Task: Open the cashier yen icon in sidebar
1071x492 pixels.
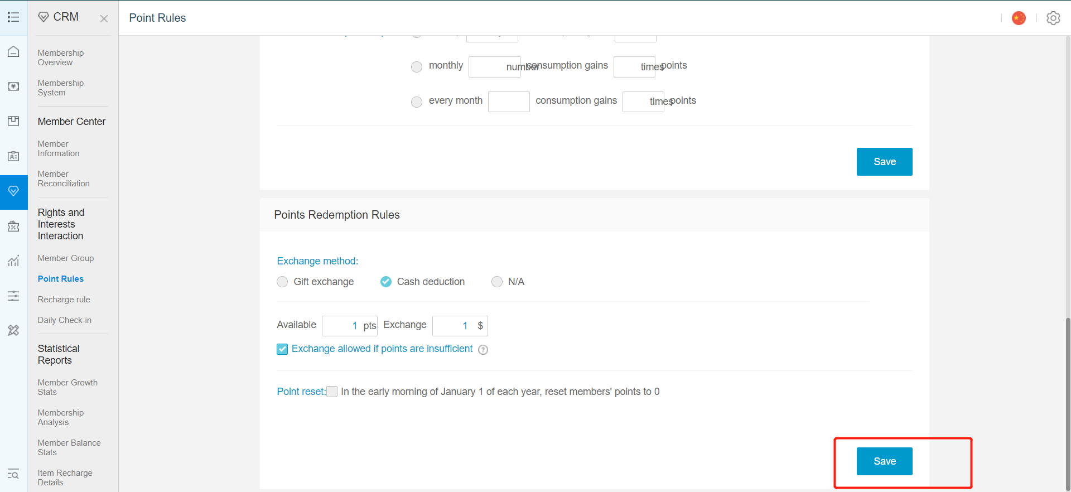Action: [x=13, y=86]
